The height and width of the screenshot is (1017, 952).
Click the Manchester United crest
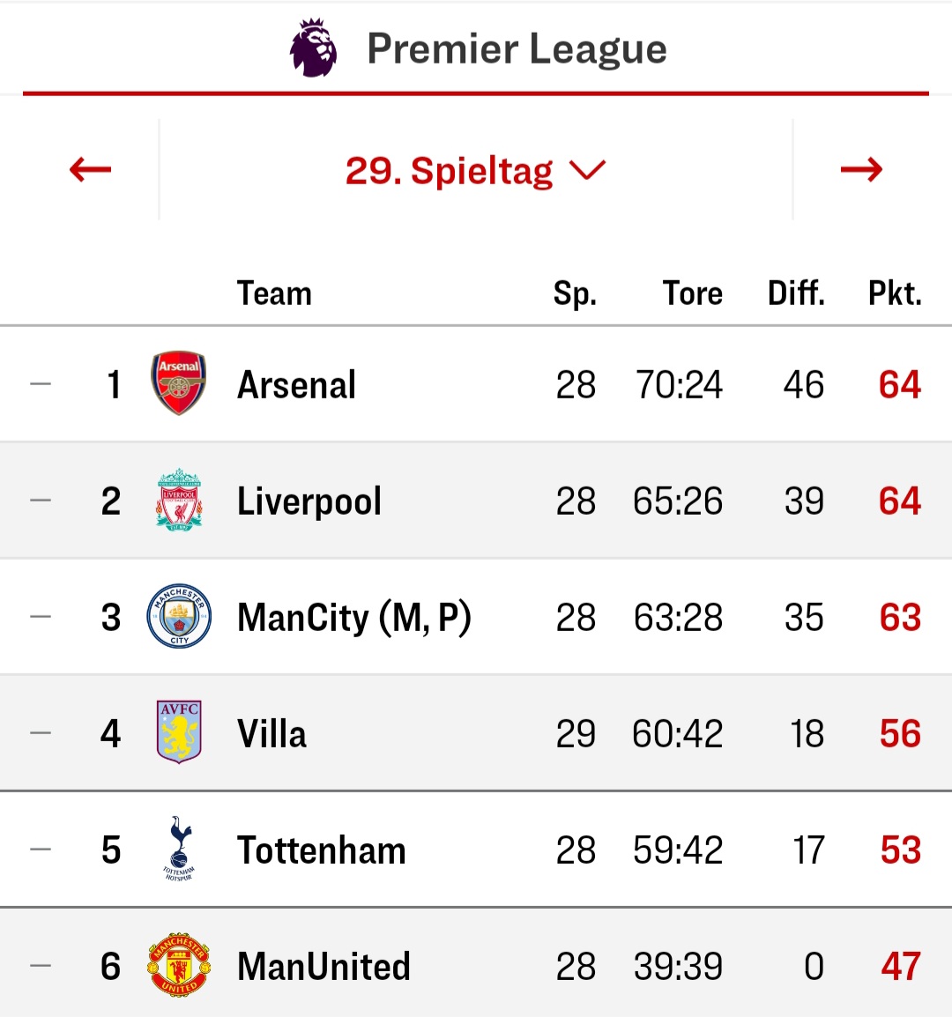(179, 965)
